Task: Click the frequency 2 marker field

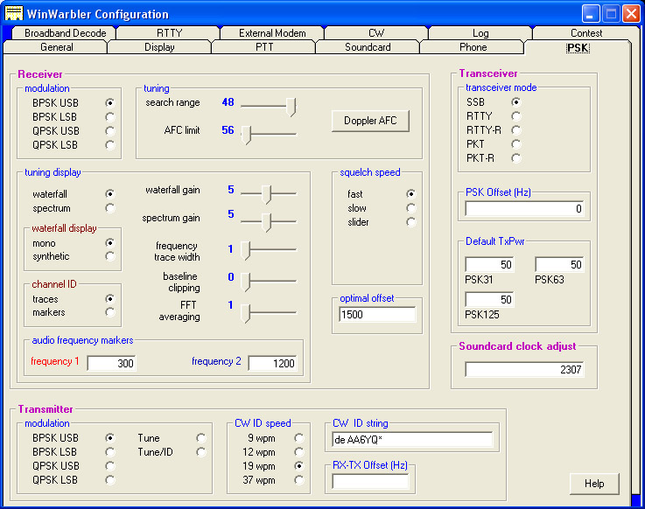Action: pyautogui.click(x=272, y=363)
